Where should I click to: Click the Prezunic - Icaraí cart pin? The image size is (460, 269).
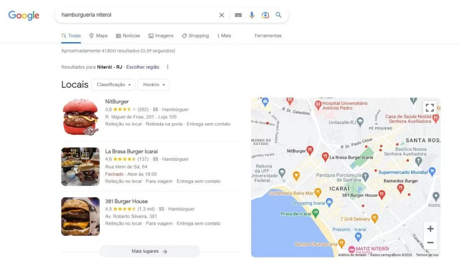point(358,236)
